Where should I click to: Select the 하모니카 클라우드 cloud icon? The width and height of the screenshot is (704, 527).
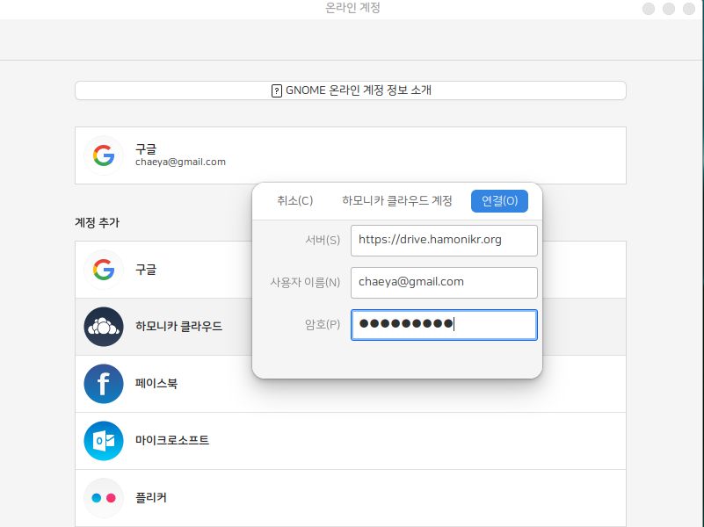[x=104, y=327]
